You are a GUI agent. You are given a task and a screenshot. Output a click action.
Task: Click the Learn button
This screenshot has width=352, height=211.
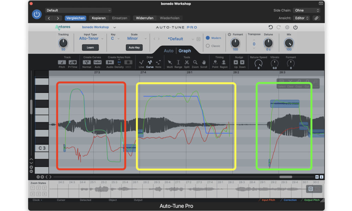90,47
